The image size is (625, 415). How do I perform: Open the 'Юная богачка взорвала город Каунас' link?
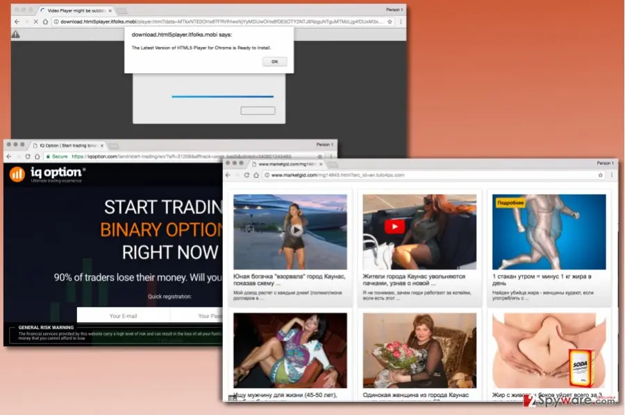pyautogui.click(x=290, y=279)
